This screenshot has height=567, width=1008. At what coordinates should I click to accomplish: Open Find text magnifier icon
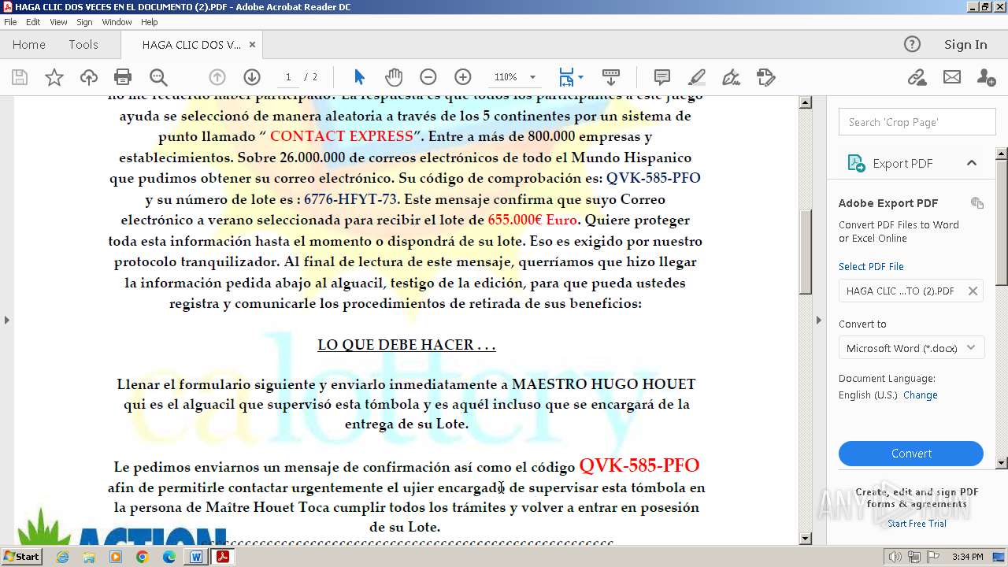[x=158, y=77]
